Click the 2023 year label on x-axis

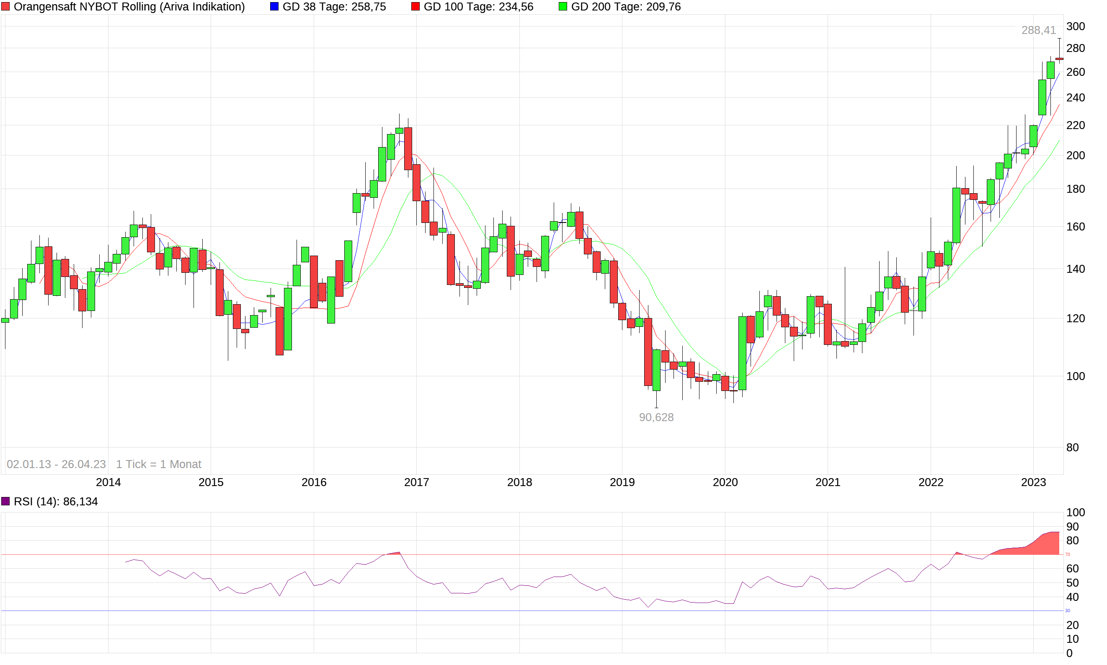coord(1033,482)
